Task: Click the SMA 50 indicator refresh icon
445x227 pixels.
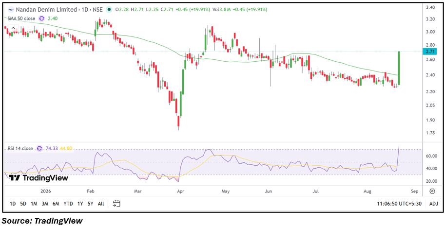Action: (x=42, y=18)
